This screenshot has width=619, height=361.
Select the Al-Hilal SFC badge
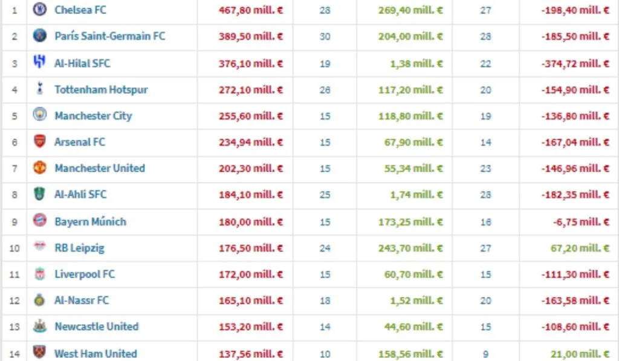coord(39,63)
